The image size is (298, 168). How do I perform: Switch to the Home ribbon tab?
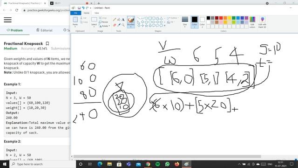(86, 13)
